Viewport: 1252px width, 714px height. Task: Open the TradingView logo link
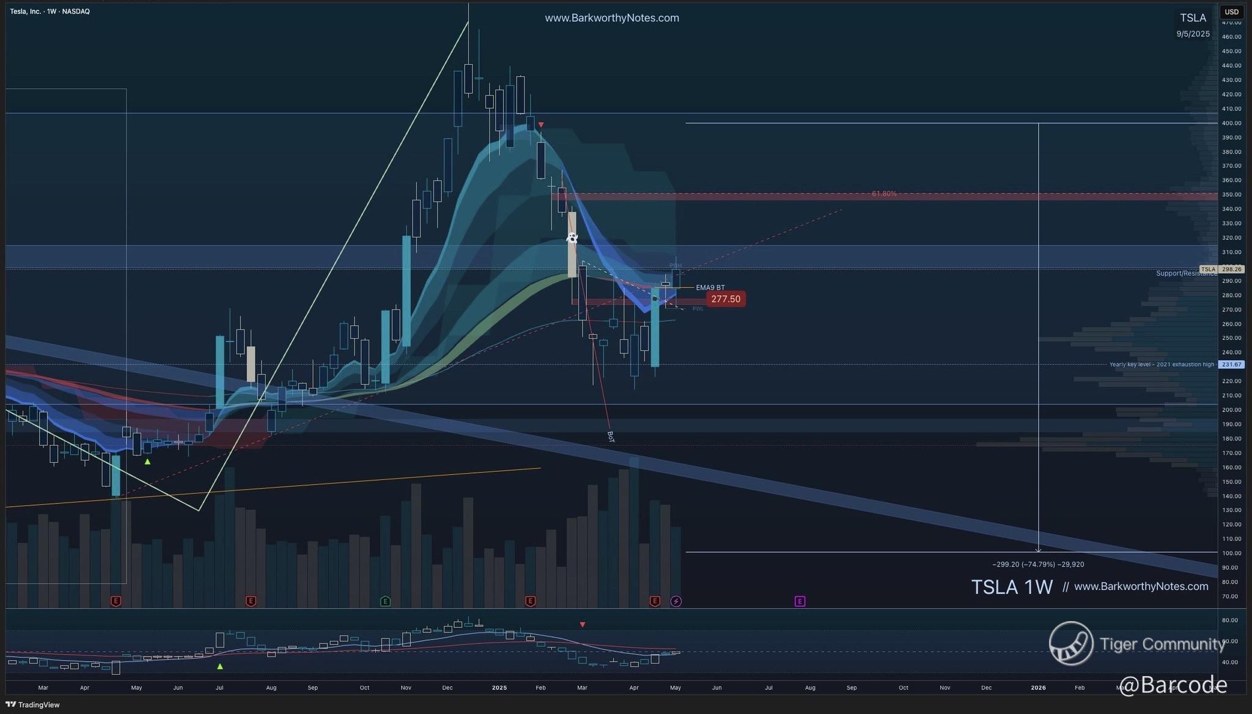pos(33,705)
